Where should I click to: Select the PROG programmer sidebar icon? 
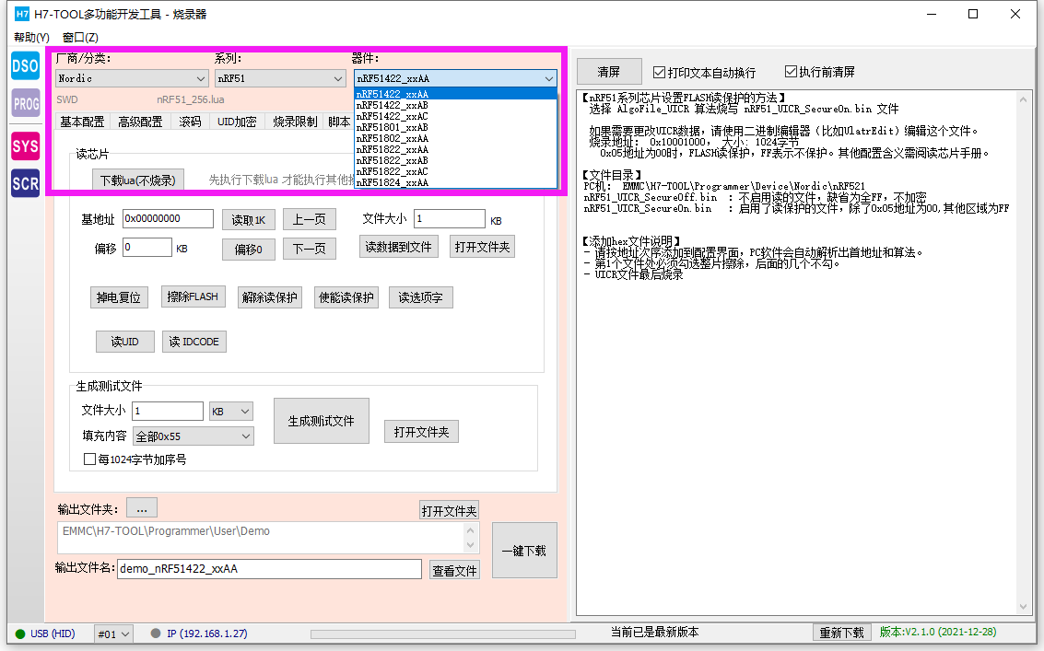[x=25, y=103]
